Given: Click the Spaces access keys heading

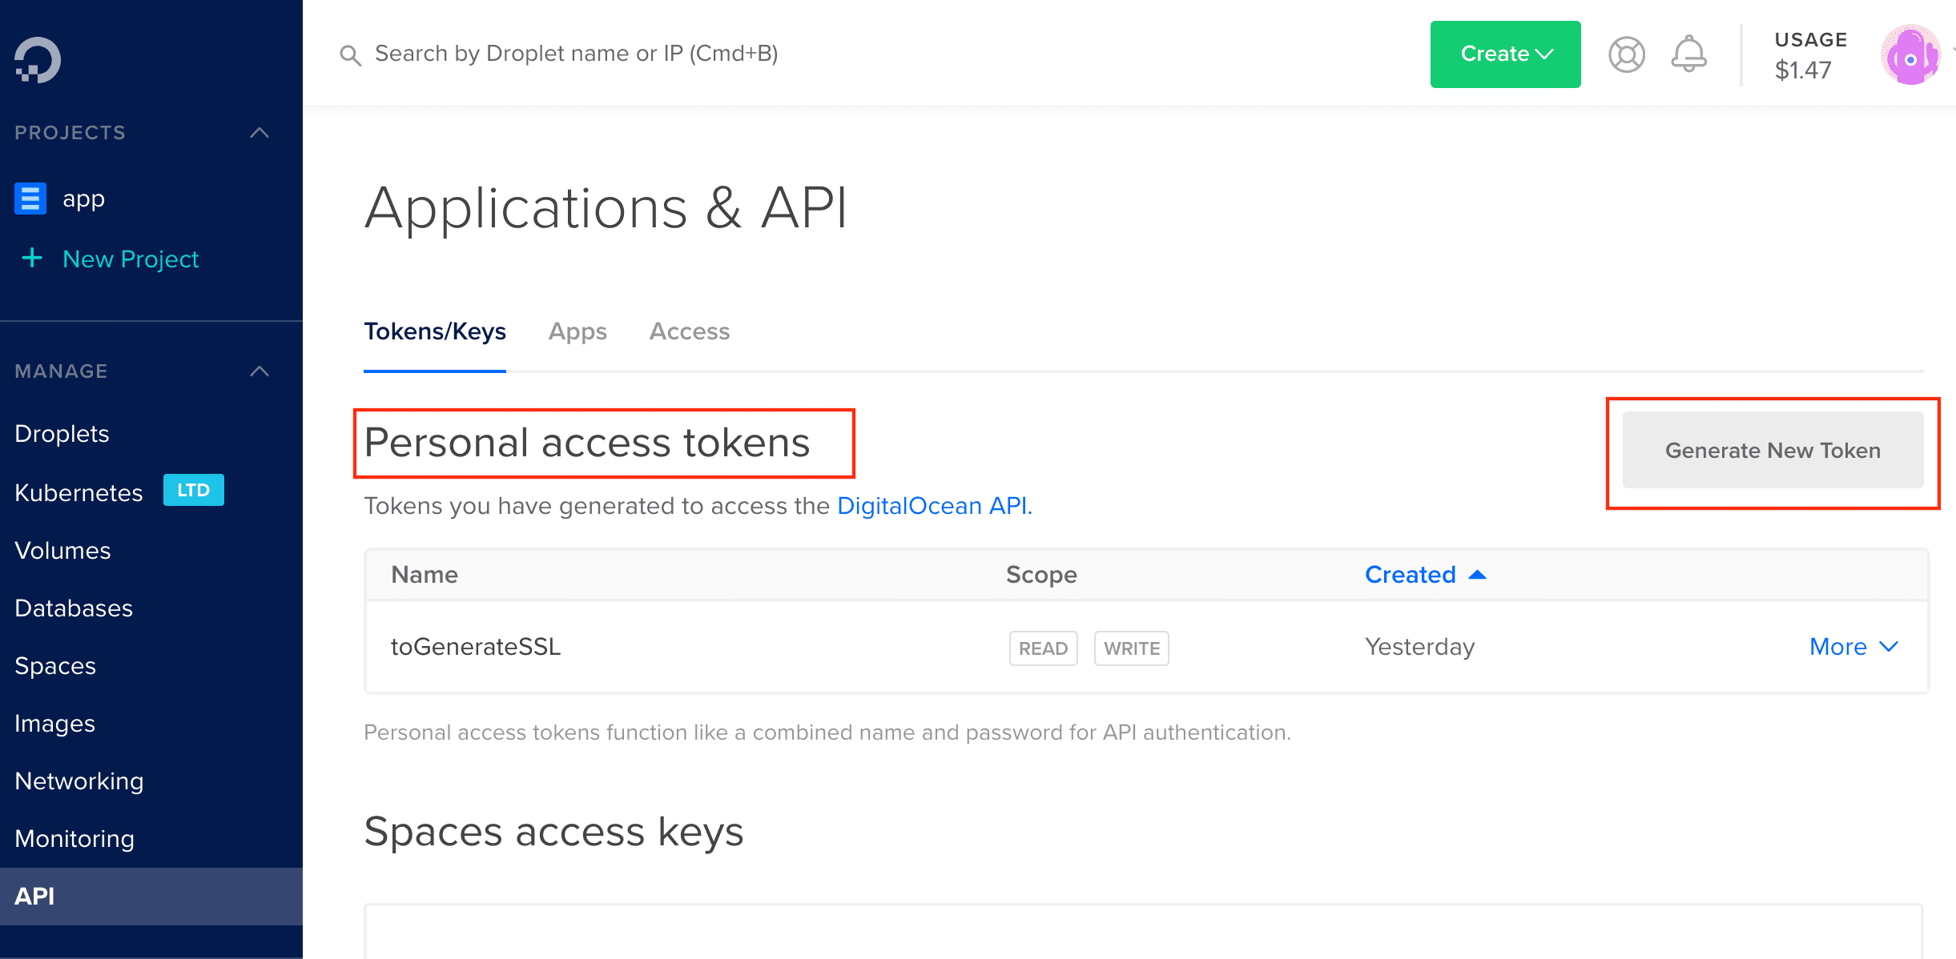Looking at the screenshot, I should click(553, 833).
